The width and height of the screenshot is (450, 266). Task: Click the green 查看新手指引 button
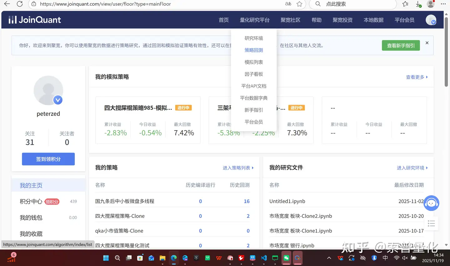point(401,45)
